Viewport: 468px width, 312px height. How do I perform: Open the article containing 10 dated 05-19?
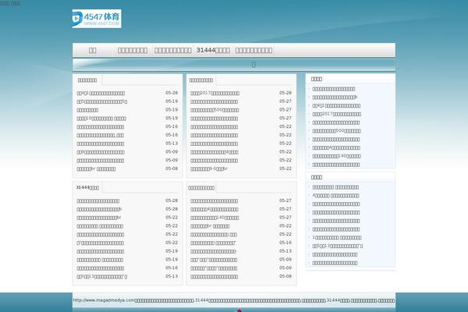[x=101, y=119]
